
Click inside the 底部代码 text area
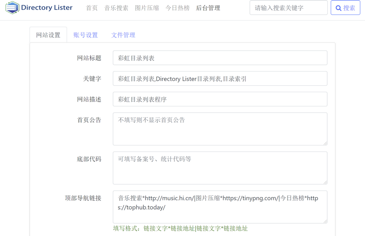pyautogui.click(x=220, y=168)
